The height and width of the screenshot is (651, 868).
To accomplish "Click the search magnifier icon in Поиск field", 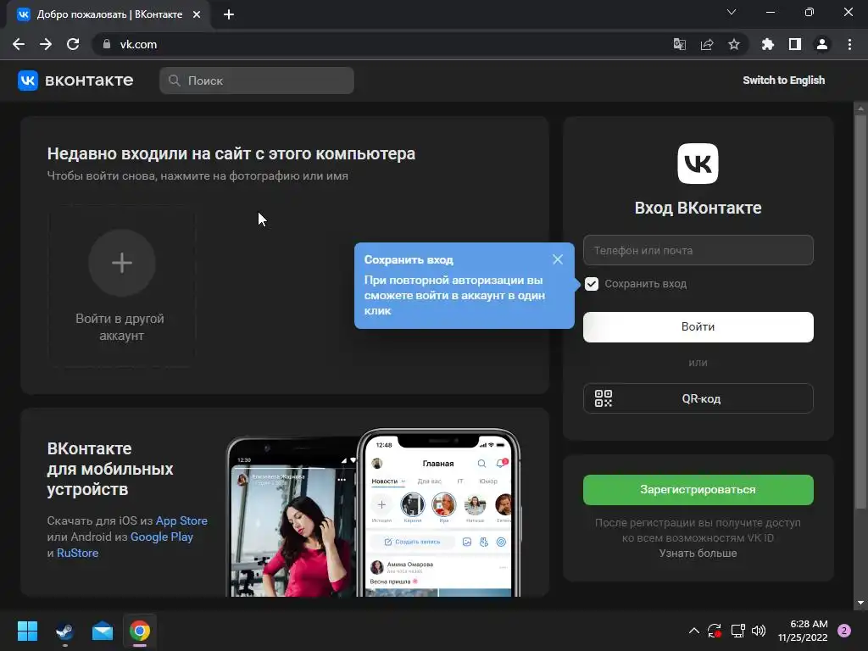I will [175, 81].
